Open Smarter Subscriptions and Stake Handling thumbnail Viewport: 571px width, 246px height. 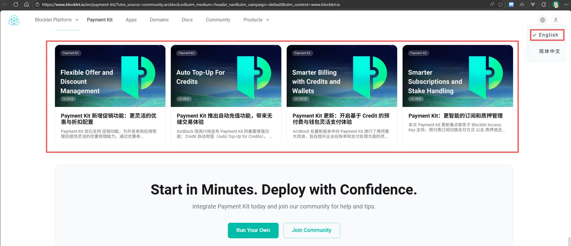[458, 76]
